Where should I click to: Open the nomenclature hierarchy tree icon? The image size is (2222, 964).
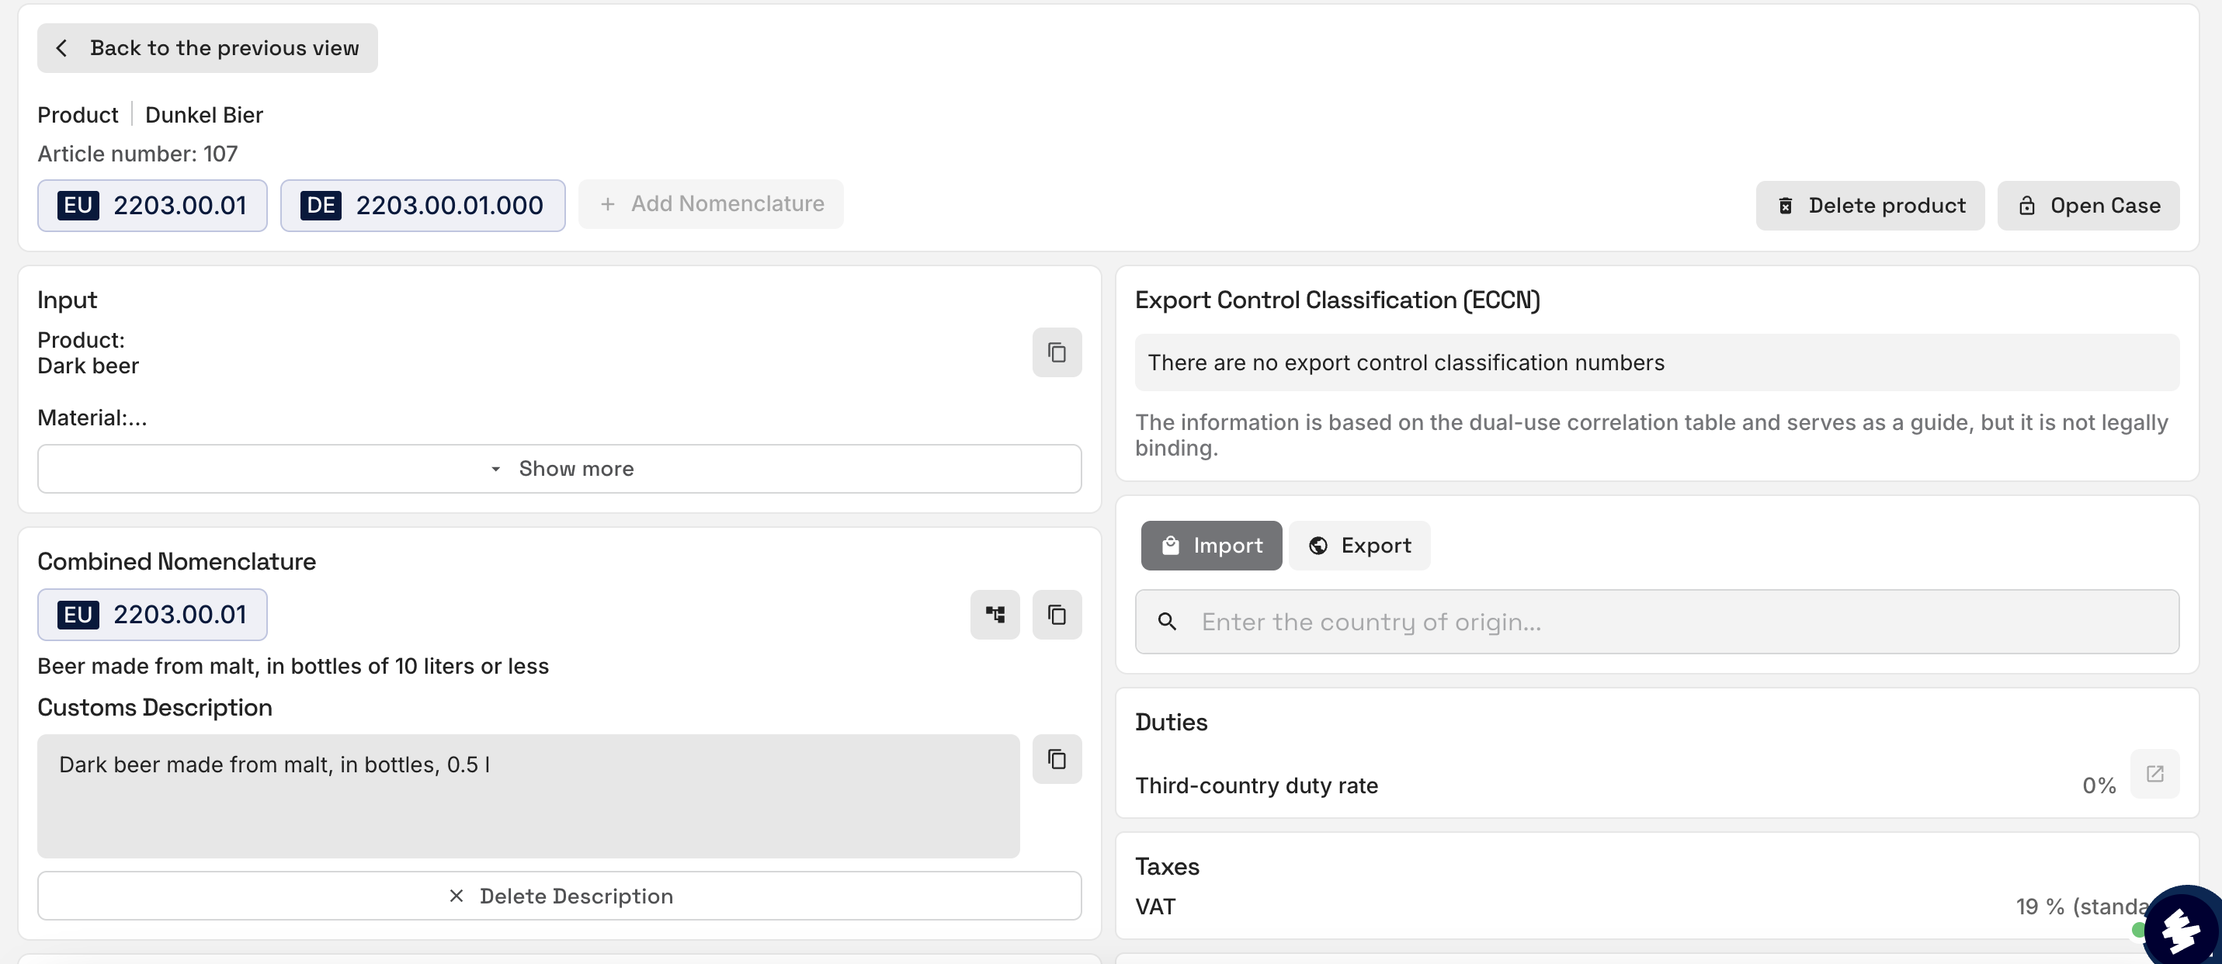point(995,614)
